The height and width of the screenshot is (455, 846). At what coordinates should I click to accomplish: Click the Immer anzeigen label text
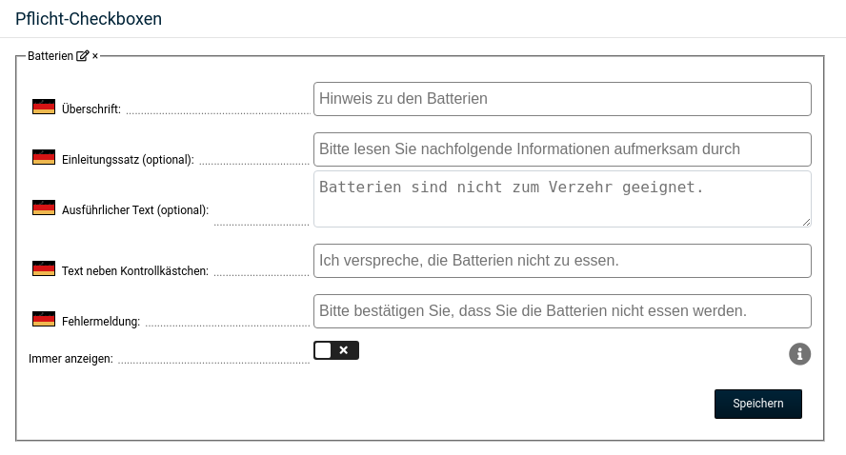click(70, 359)
